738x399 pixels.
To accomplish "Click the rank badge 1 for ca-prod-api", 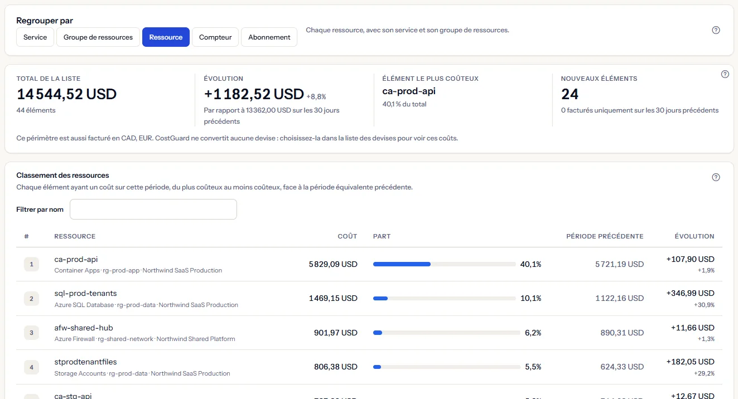I will pos(31,265).
